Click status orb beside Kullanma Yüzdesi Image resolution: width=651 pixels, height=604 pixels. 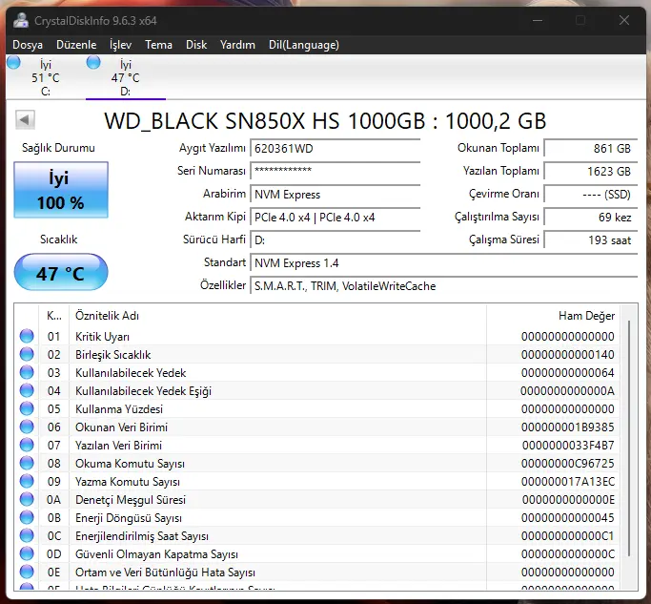[x=27, y=408]
